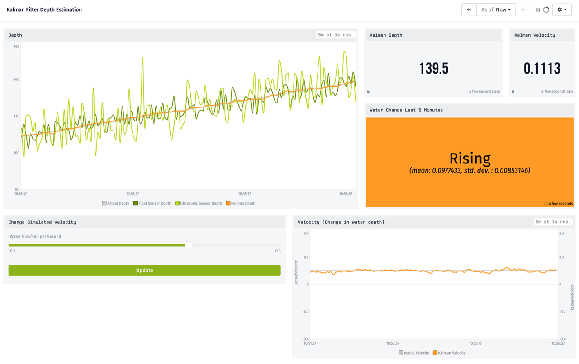Click the Kalman Filter Depth Estimation title
Screen dimensions: 579x364
44,9
